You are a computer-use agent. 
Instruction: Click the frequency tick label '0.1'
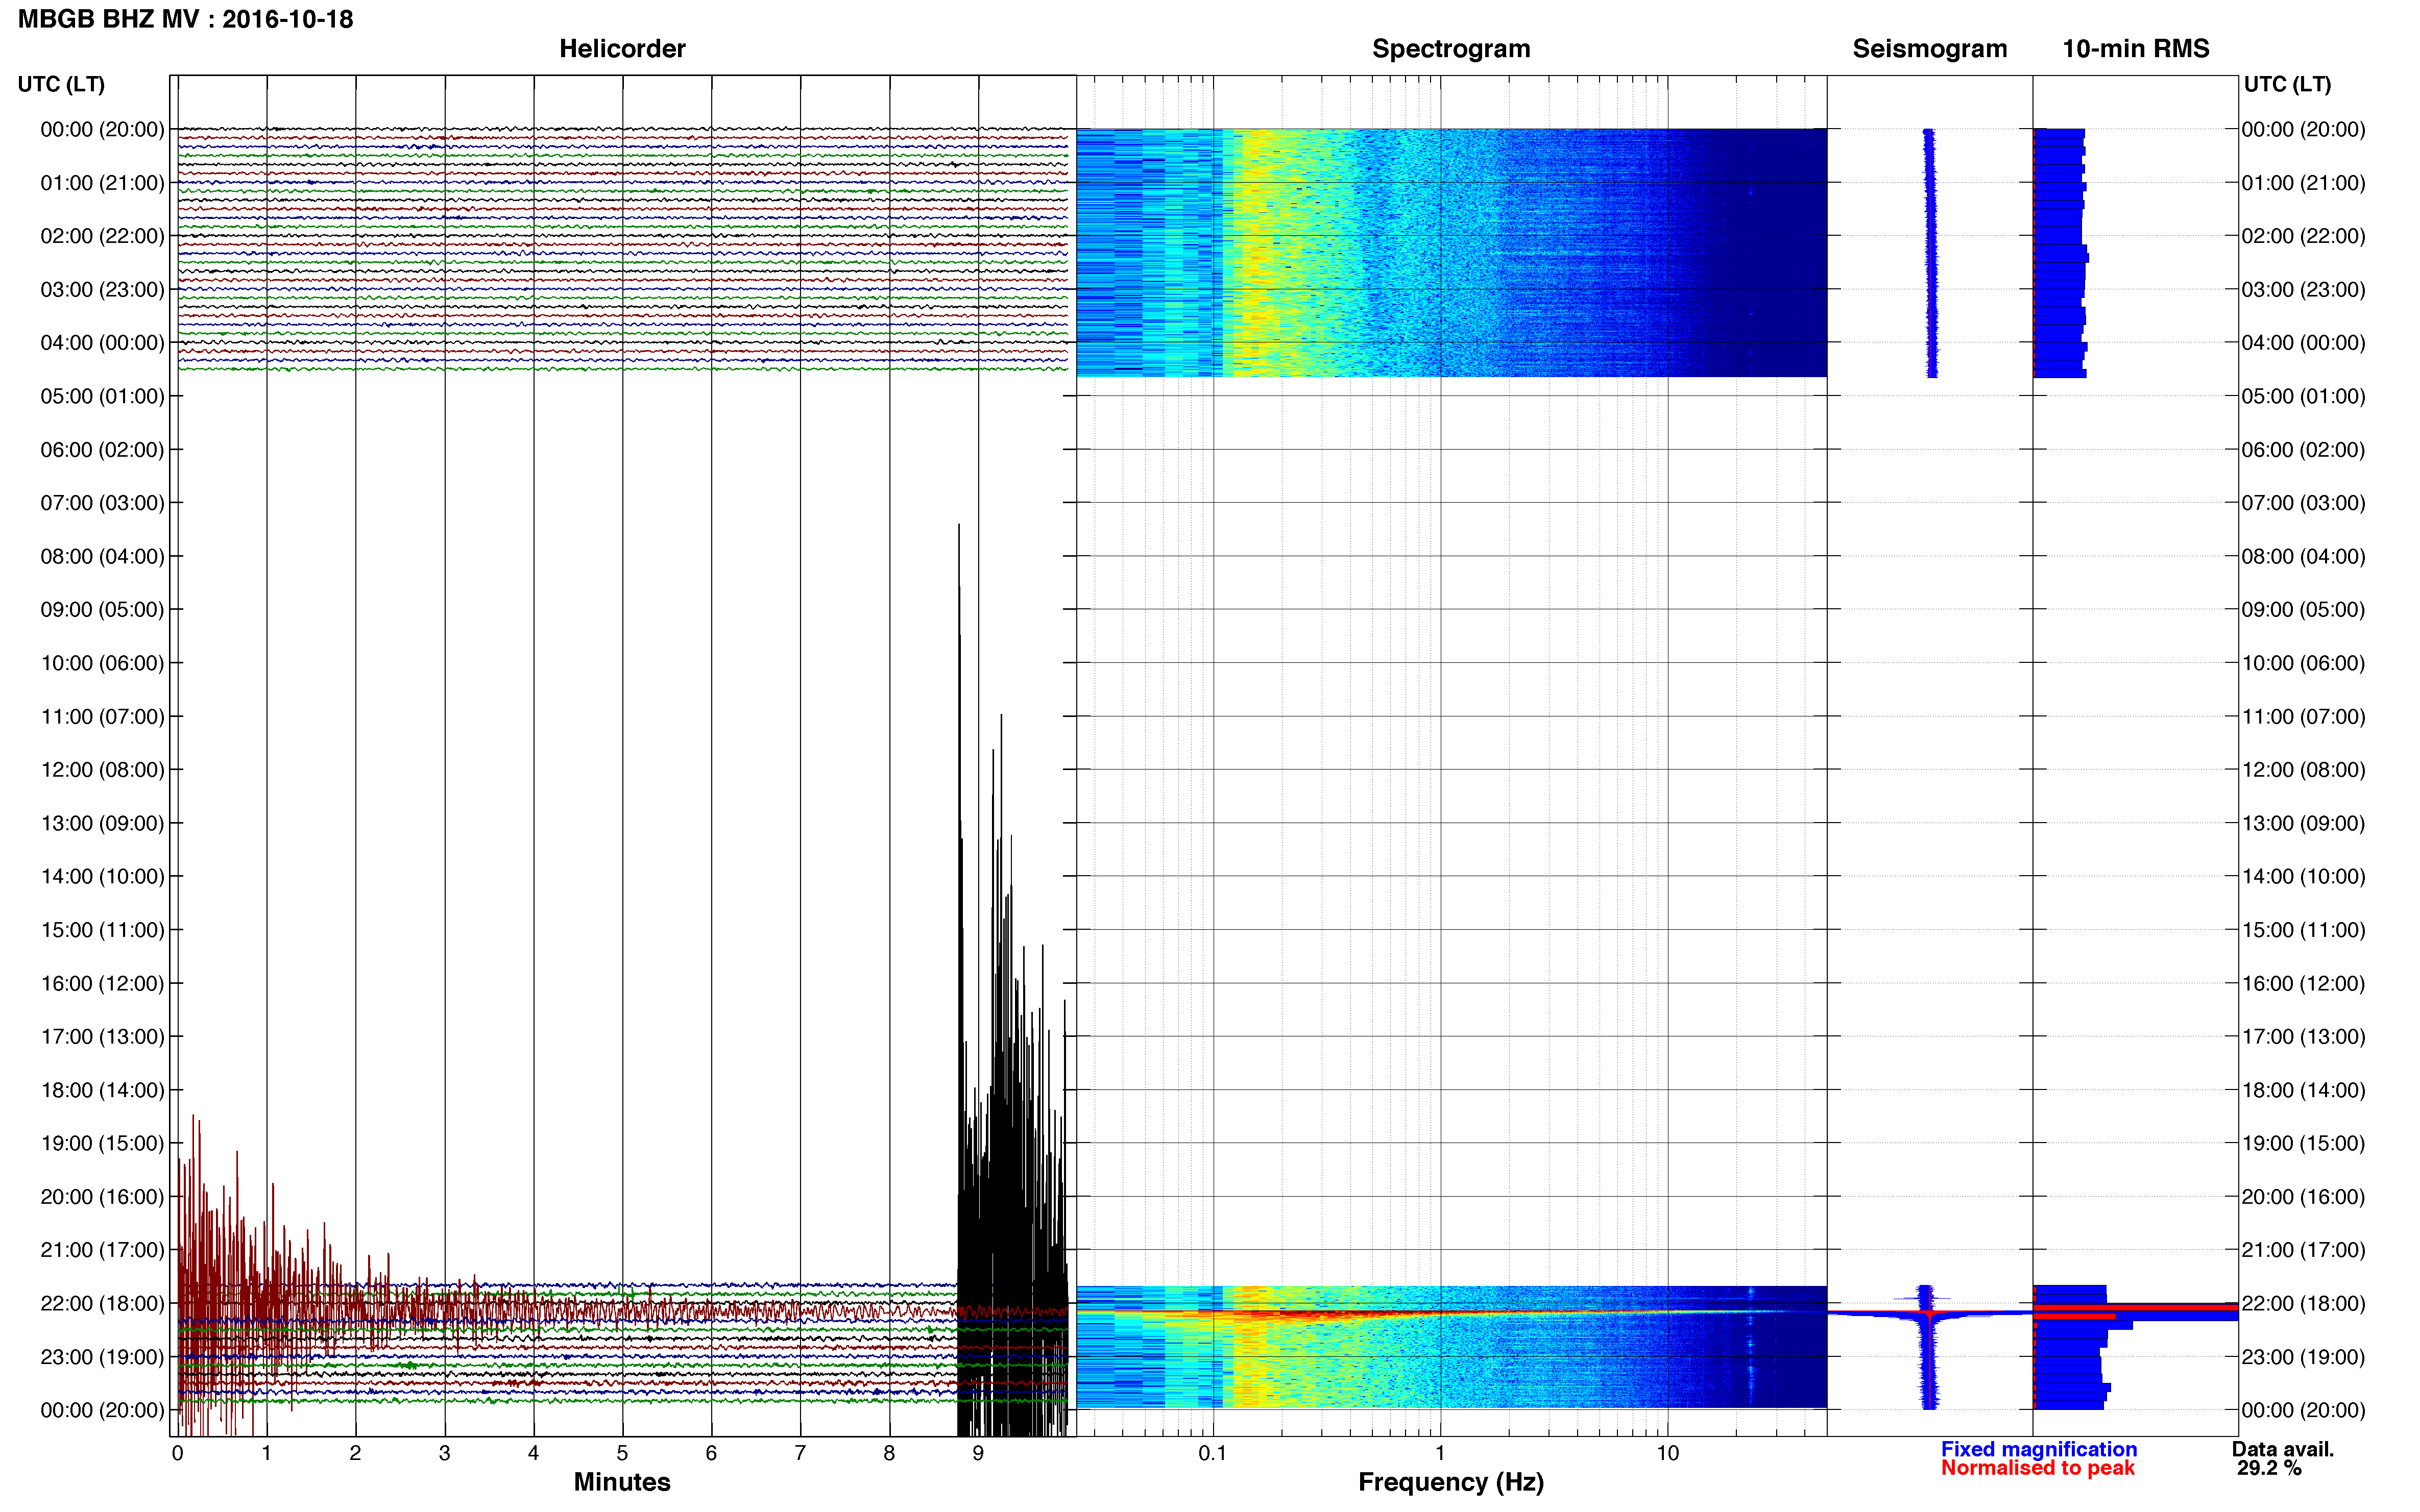coord(1213,1453)
